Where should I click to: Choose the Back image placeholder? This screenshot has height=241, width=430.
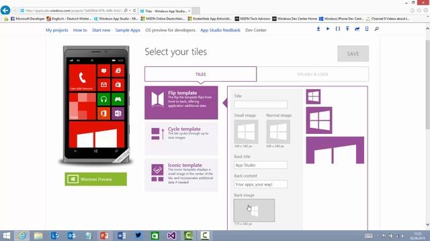point(254,210)
